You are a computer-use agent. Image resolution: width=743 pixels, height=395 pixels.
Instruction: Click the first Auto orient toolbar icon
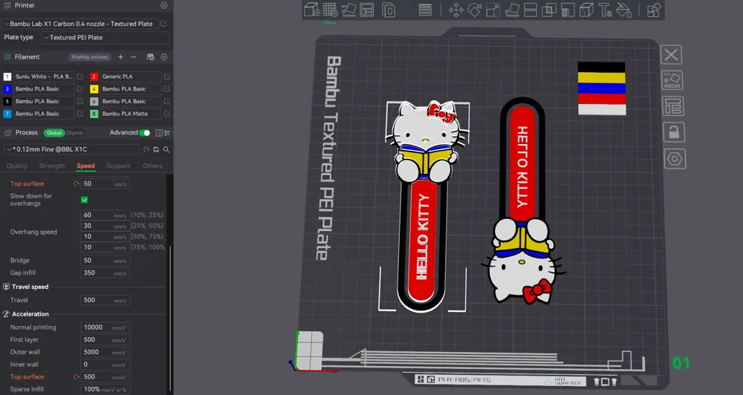pos(348,10)
